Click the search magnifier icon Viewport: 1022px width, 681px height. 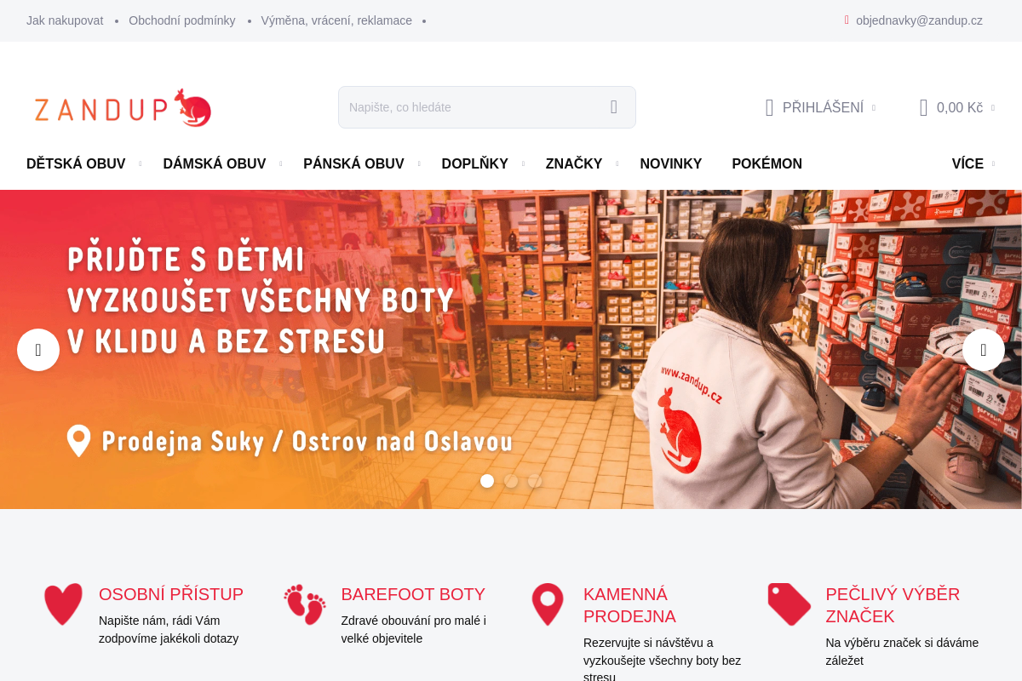point(613,107)
